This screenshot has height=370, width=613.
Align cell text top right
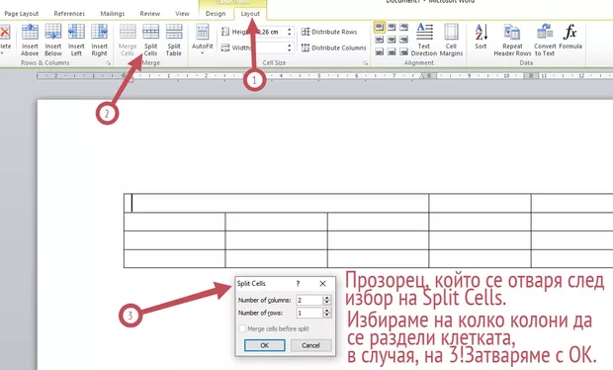point(403,28)
